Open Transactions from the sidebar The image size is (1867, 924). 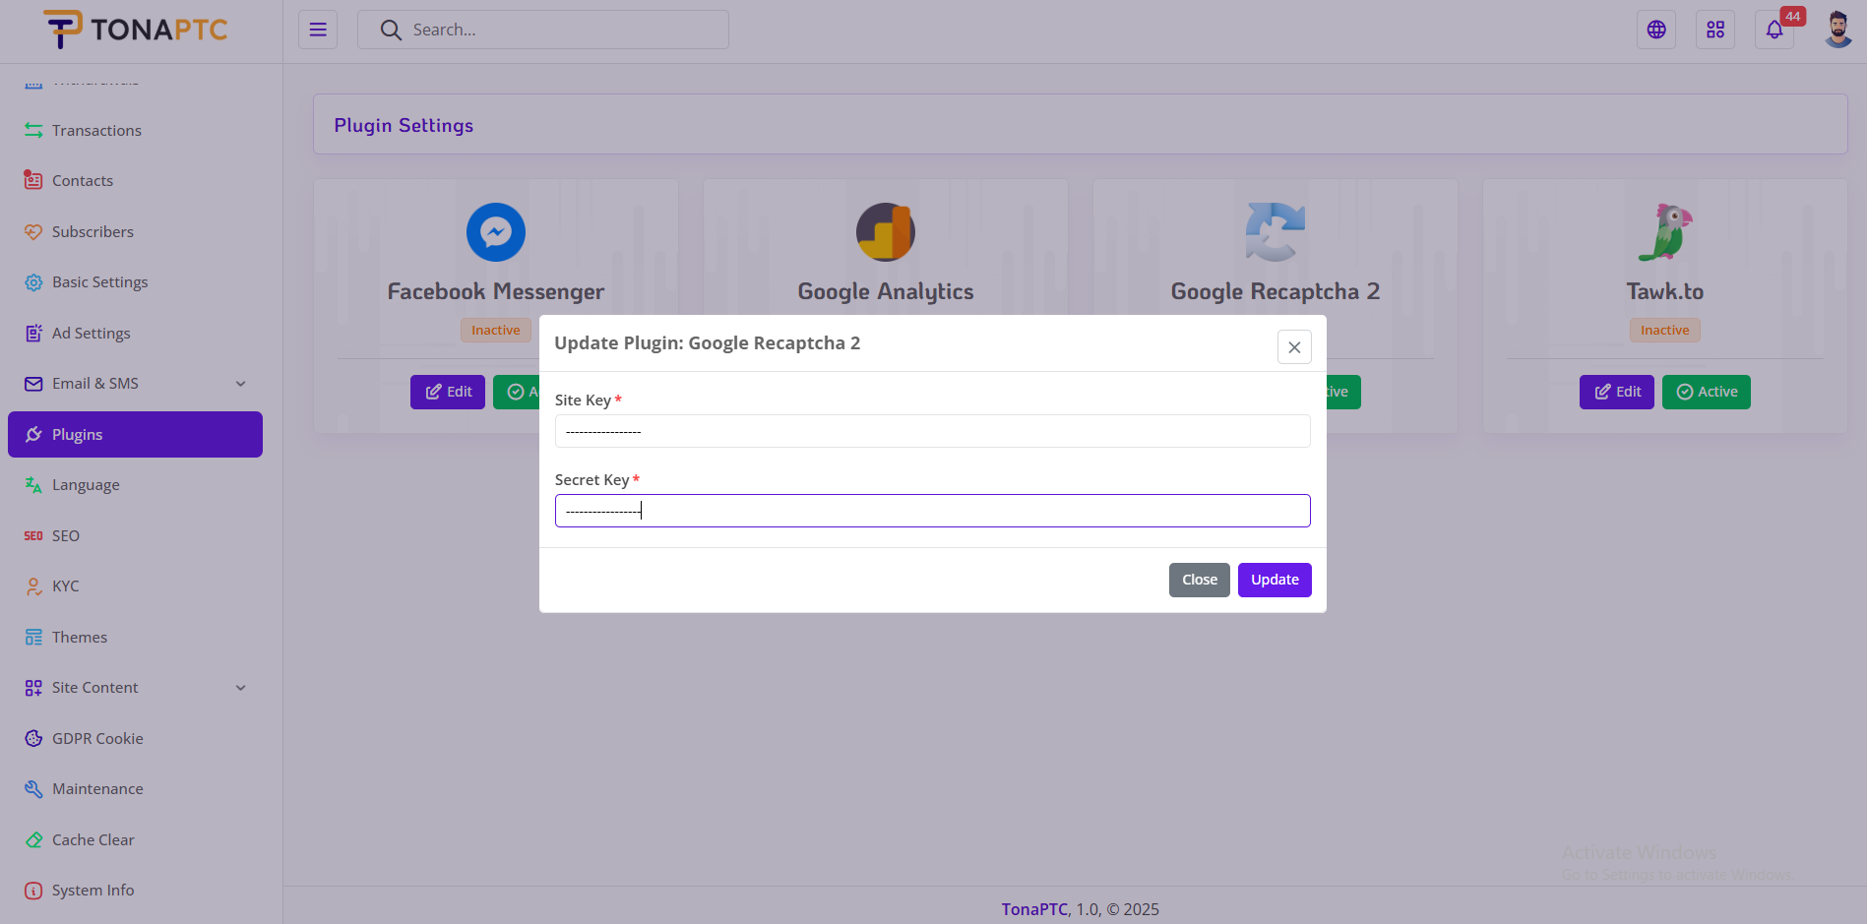135,130
